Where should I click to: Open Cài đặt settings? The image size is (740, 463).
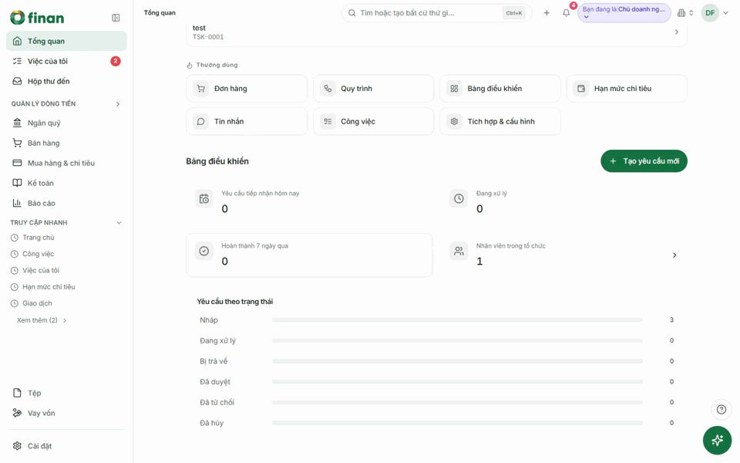pyautogui.click(x=66, y=446)
